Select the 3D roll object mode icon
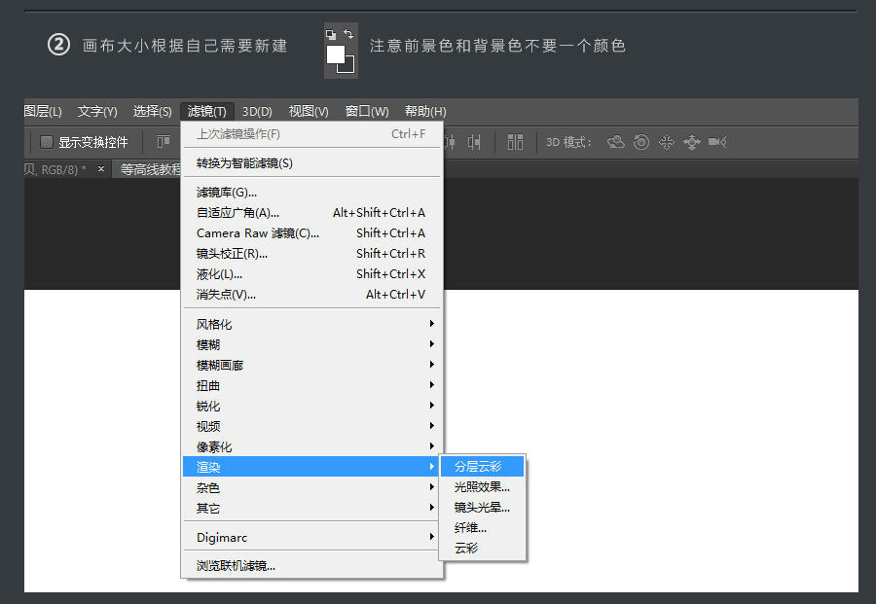Viewport: 876px width, 604px height. pyautogui.click(x=641, y=142)
